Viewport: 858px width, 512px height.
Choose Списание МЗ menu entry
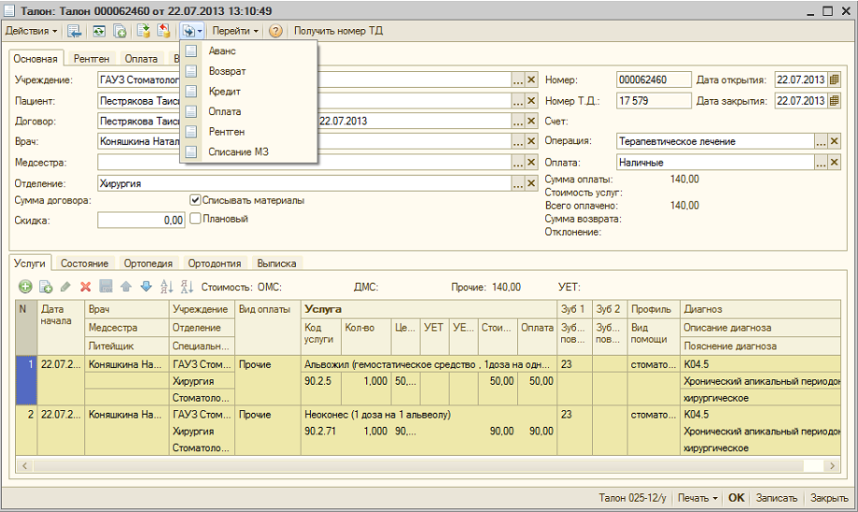pos(239,151)
